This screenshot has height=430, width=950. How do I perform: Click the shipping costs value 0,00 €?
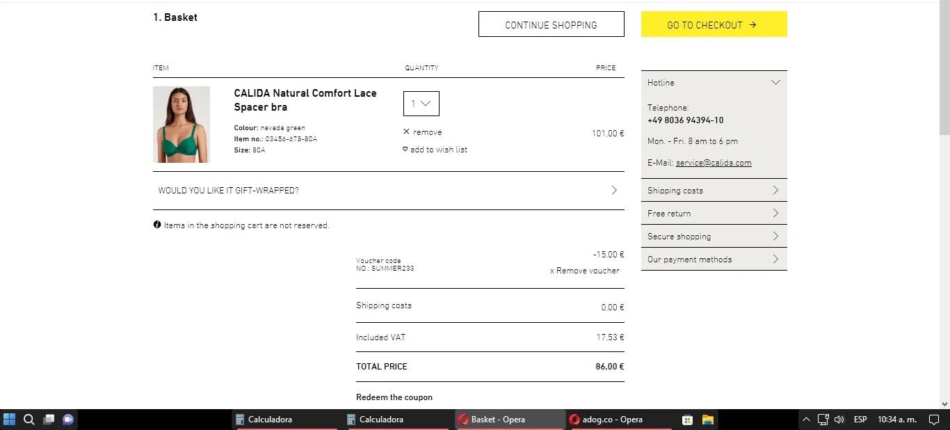tap(613, 308)
